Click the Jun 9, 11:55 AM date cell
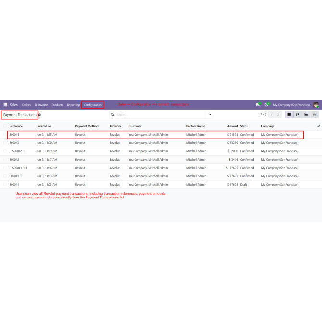 [x=47, y=135]
